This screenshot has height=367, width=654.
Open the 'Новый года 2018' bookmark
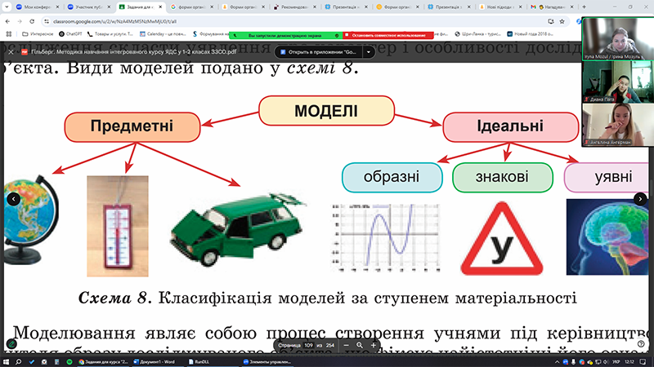[530, 33]
